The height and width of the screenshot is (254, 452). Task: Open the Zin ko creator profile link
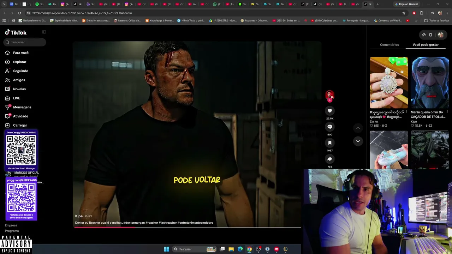pos(374,122)
